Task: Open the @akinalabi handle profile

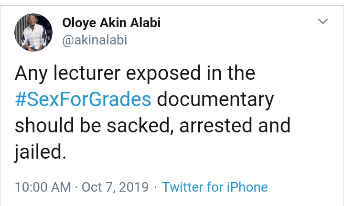Action: (95, 40)
